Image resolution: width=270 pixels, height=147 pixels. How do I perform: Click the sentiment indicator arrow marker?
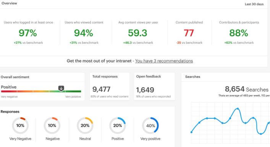pyautogui.click(x=61, y=88)
